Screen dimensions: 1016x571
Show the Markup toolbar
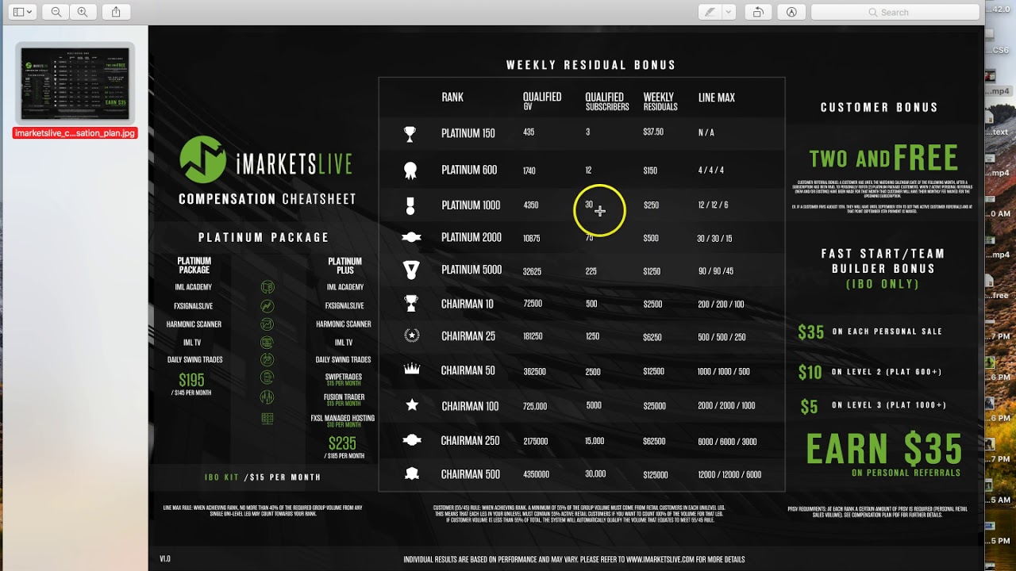tap(791, 12)
